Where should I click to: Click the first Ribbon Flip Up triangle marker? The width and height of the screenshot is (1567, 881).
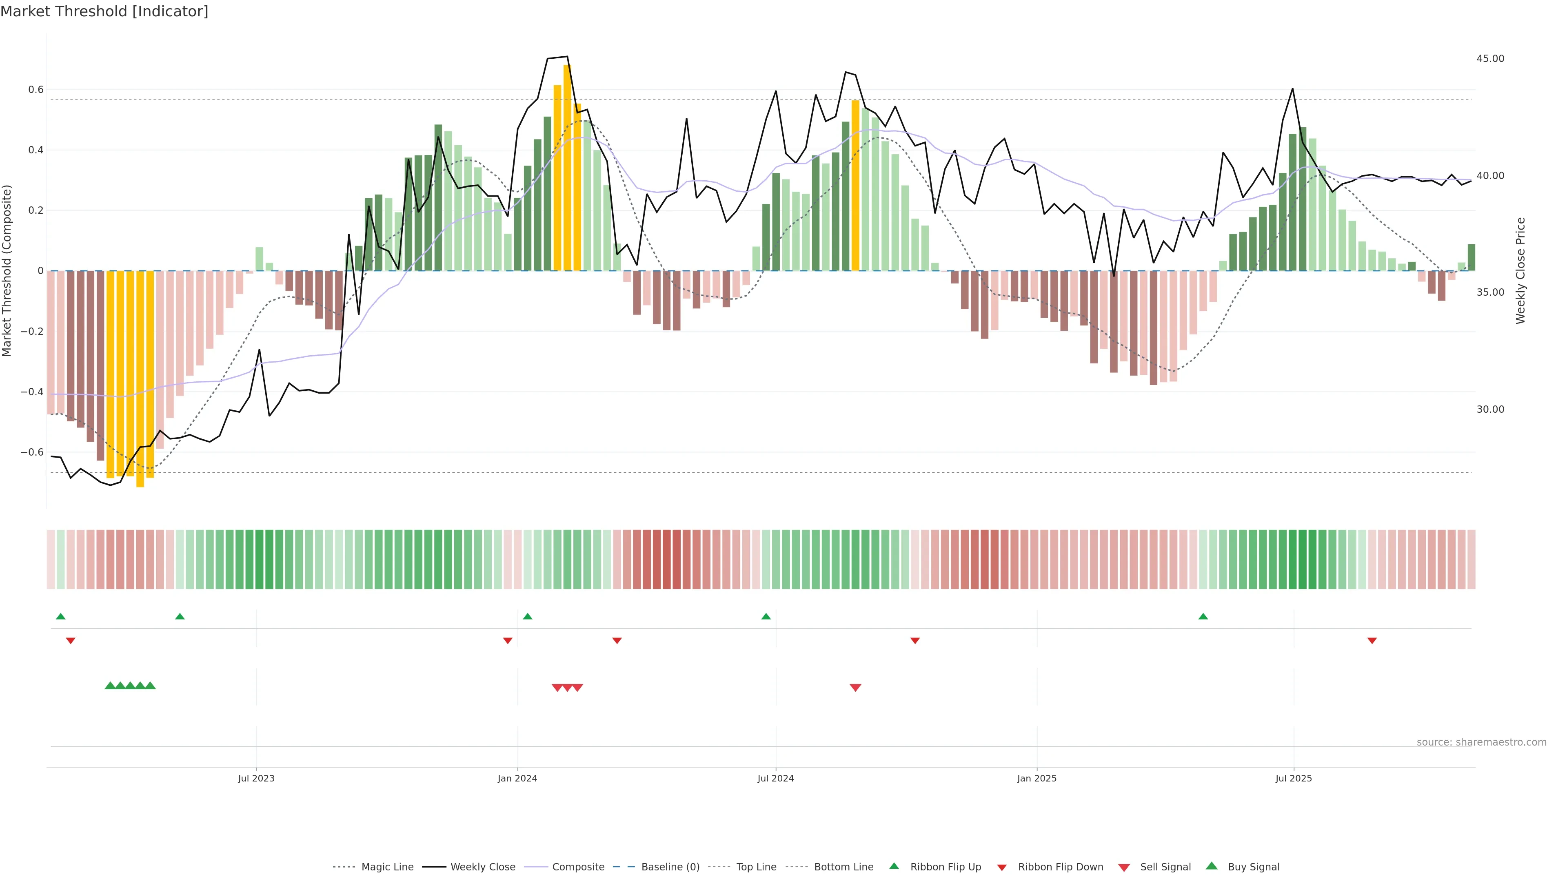pyautogui.click(x=60, y=617)
